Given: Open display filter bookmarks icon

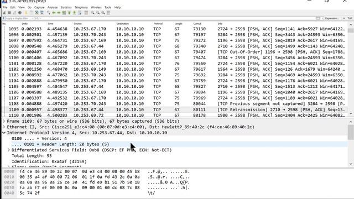Looking at the screenshot, I should (3, 18).
